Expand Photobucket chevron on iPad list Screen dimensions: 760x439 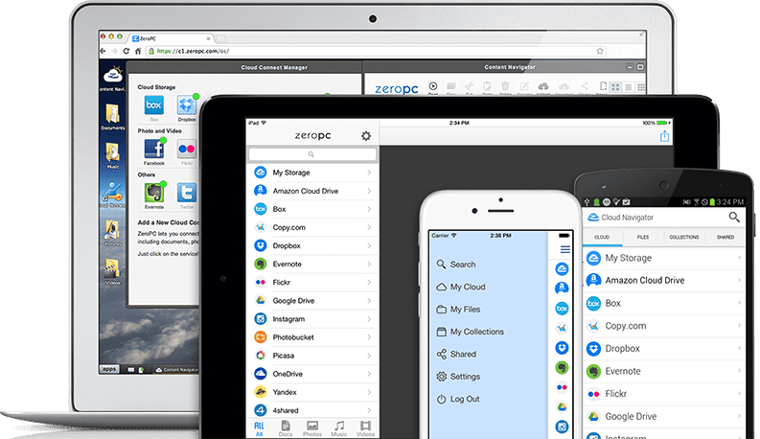click(369, 337)
